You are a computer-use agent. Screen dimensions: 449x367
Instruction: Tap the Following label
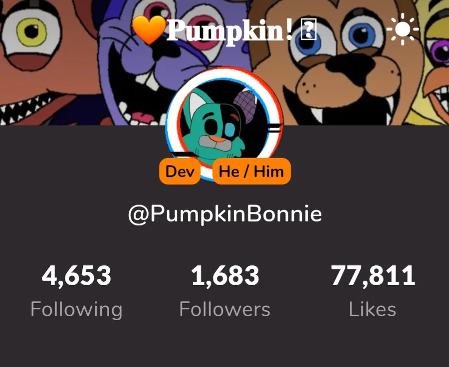click(x=76, y=310)
